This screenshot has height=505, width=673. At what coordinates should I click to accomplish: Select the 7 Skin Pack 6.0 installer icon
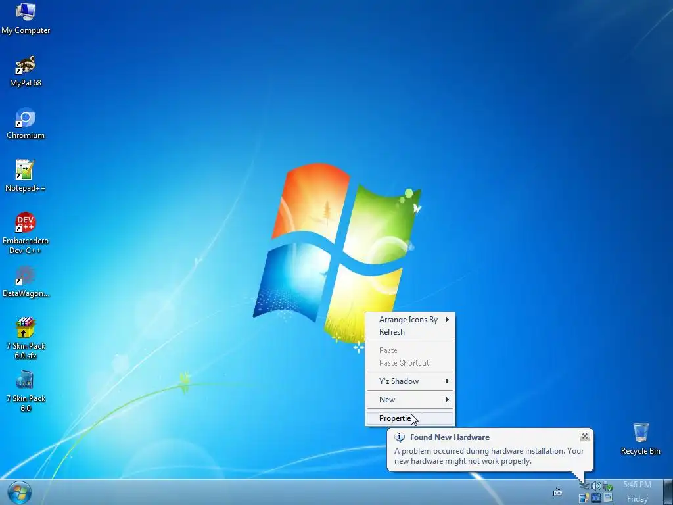[x=26, y=391]
